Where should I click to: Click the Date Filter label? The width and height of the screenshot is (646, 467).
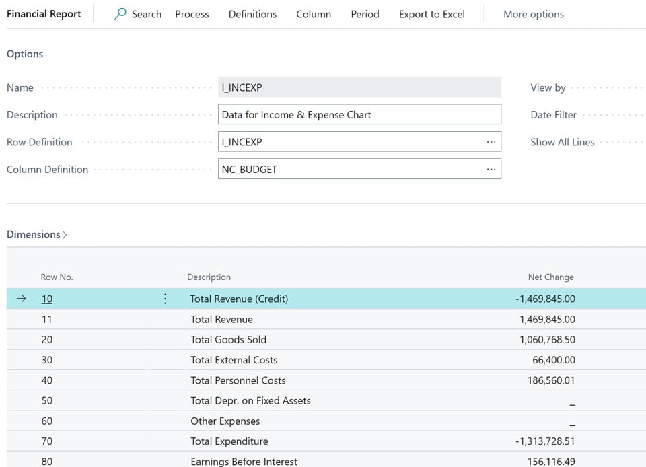click(553, 115)
